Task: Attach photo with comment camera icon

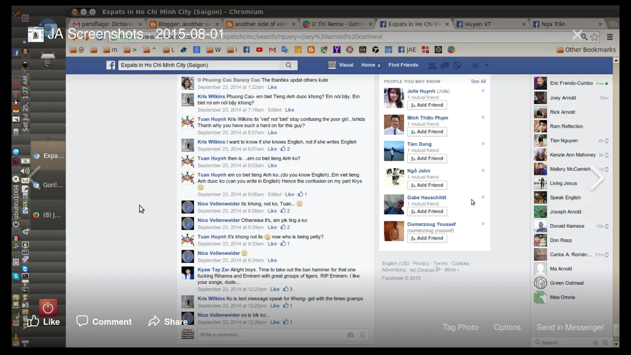Action: point(351,335)
